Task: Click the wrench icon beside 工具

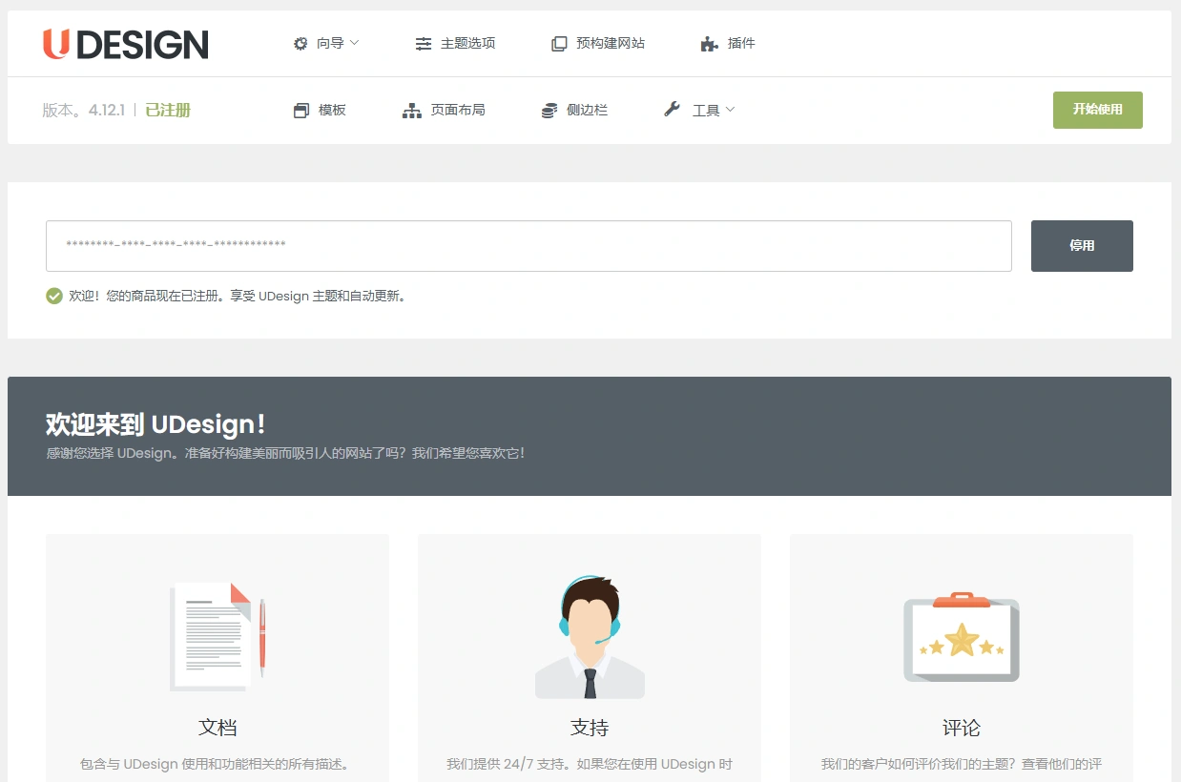Action: (x=671, y=109)
